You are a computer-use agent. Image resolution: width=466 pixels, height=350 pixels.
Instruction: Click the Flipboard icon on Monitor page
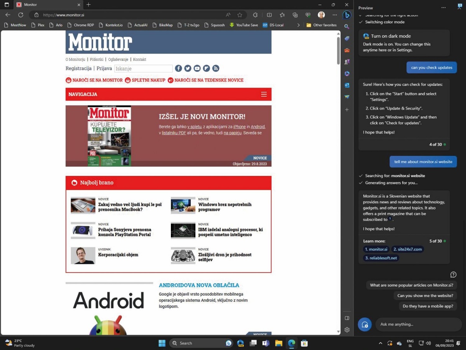(x=207, y=68)
